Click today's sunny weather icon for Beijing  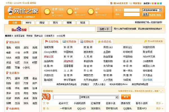pyautogui.click(x=46, y=11)
